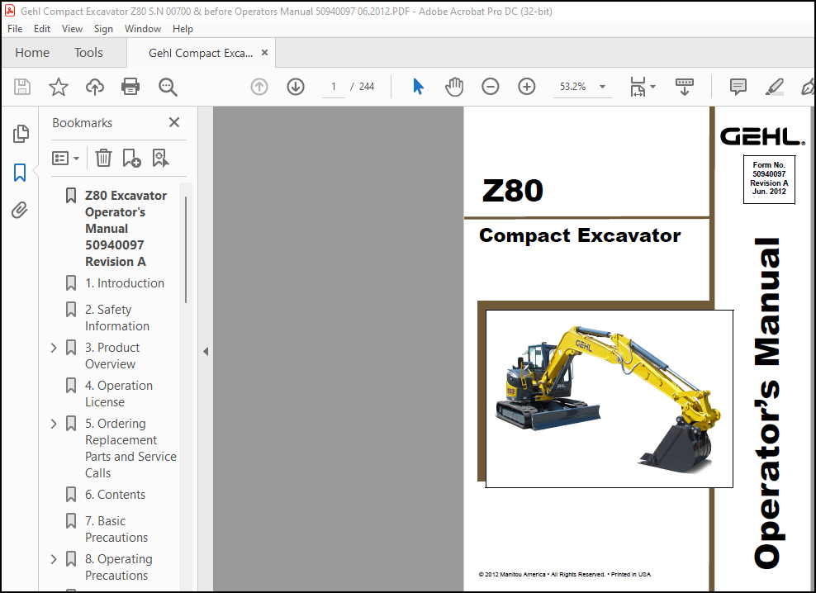Click the Compact Excavator heading text
The width and height of the screenshot is (816, 593).
pos(580,235)
